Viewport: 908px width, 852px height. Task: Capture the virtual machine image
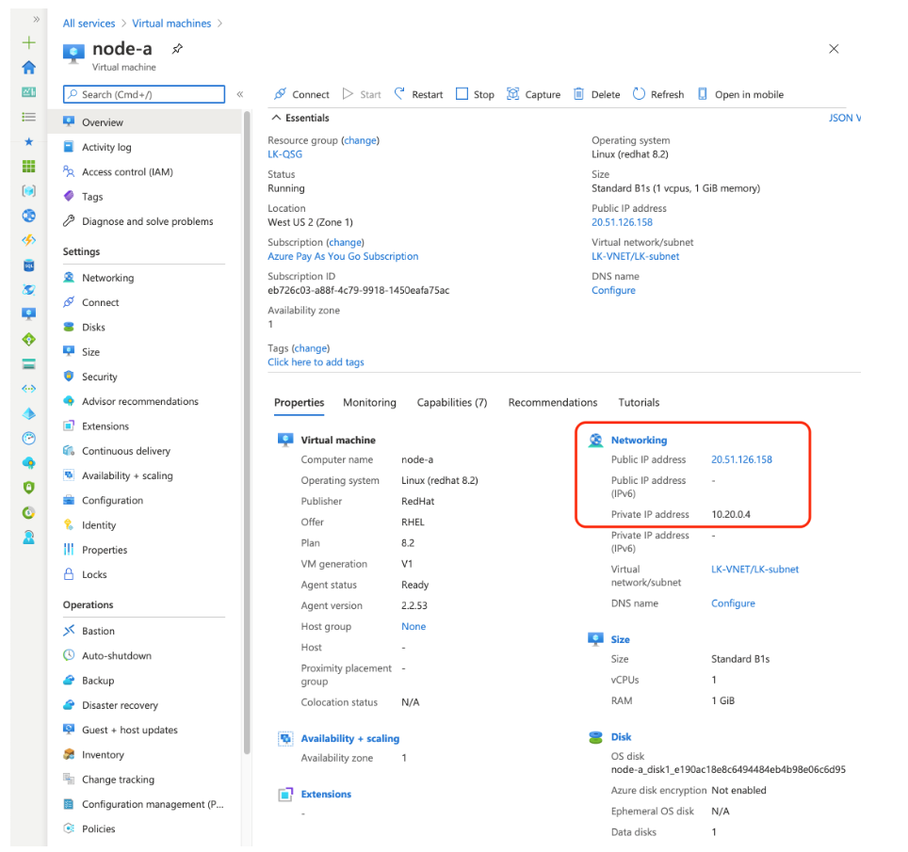click(533, 94)
